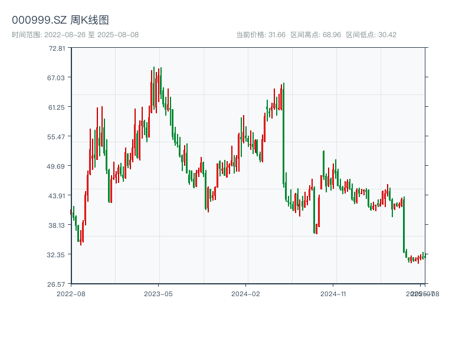Click y-axis label 61.25
This screenshot has height=354, width=472.
[57, 107]
